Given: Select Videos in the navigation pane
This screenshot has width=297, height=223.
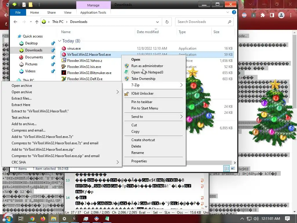Looking at the screenshot, I should click(x=30, y=71).
